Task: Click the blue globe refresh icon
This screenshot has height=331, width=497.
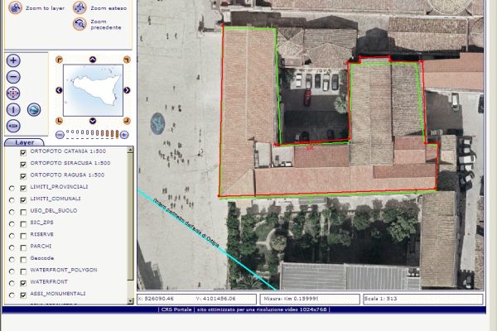Action: point(34,109)
